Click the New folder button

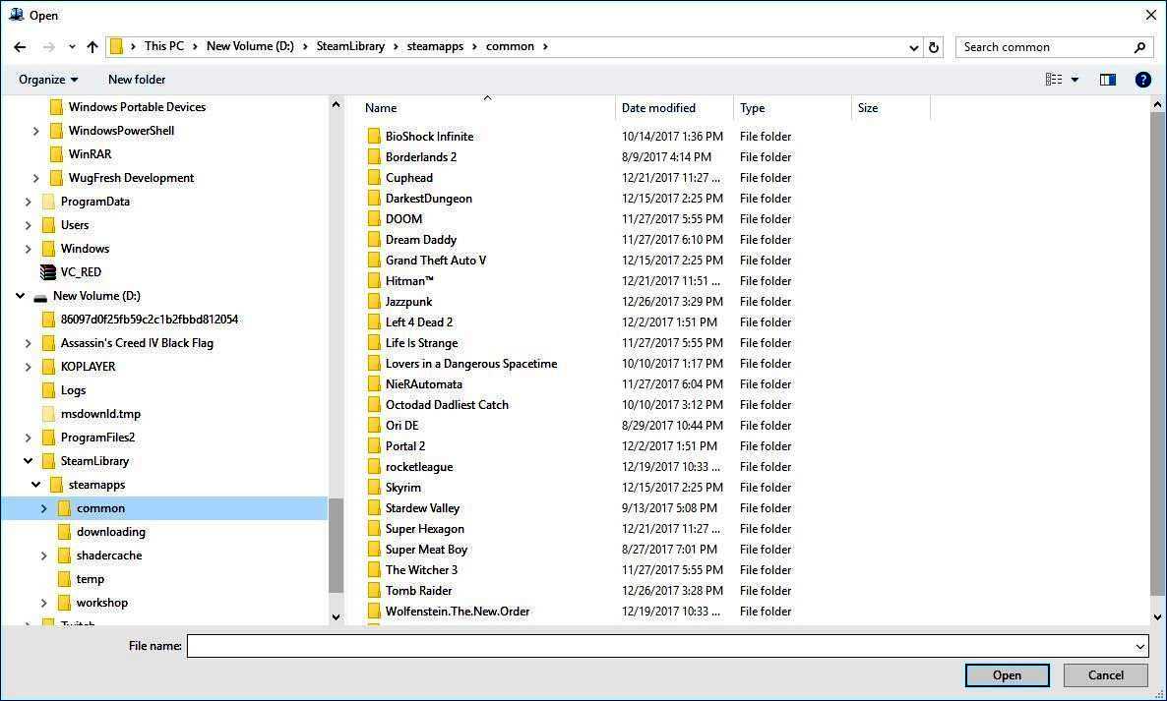tap(137, 80)
